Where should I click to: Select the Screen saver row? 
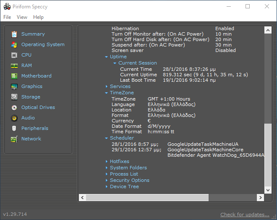coord(174,50)
